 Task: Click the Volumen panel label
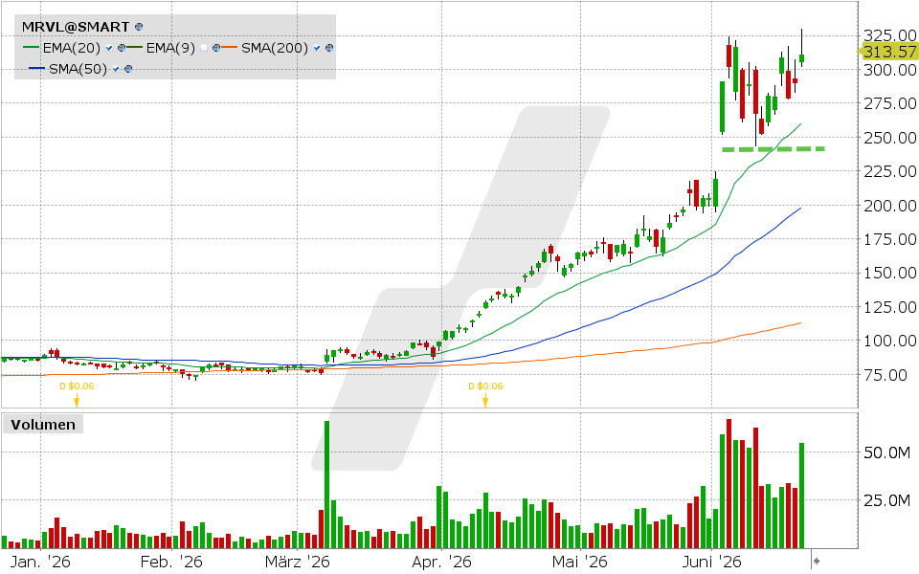[x=43, y=425]
